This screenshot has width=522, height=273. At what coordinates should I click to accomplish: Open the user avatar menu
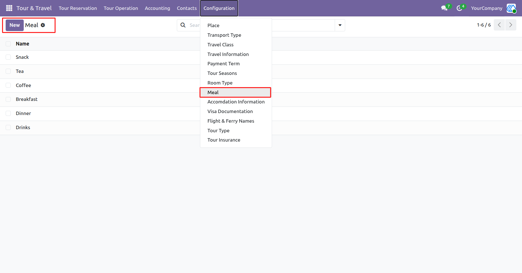511,8
